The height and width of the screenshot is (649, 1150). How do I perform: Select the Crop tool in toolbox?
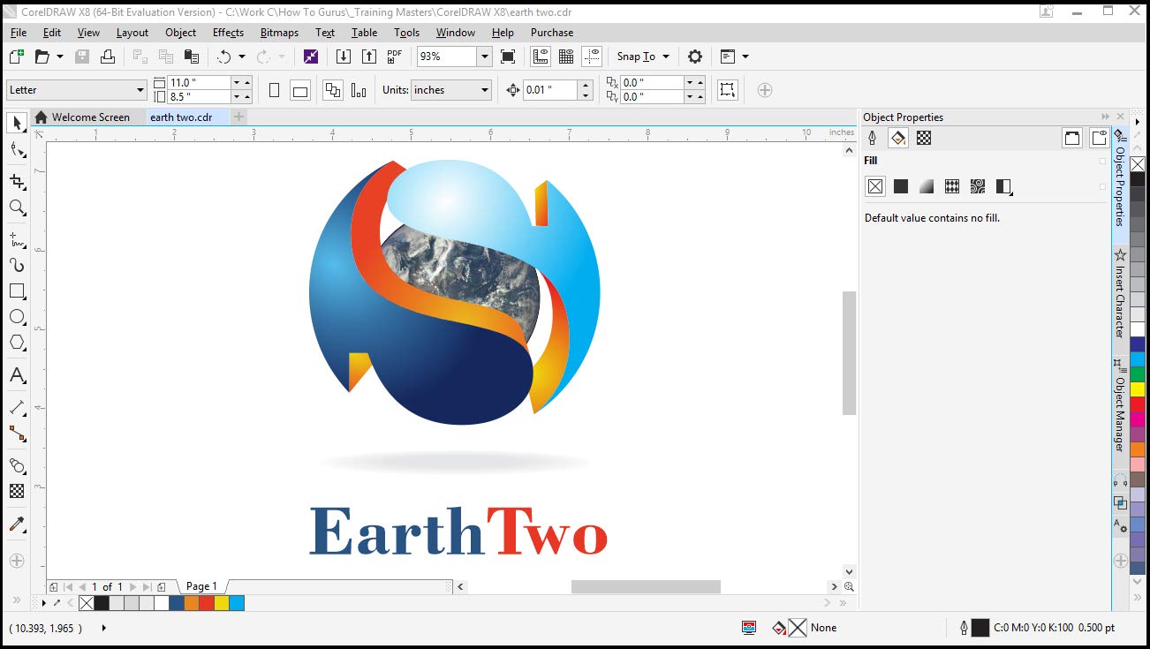(17, 181)
